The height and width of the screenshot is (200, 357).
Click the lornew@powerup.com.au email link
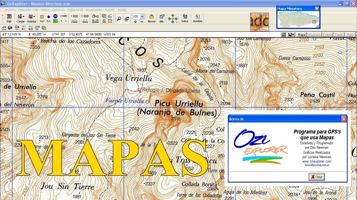317,165
